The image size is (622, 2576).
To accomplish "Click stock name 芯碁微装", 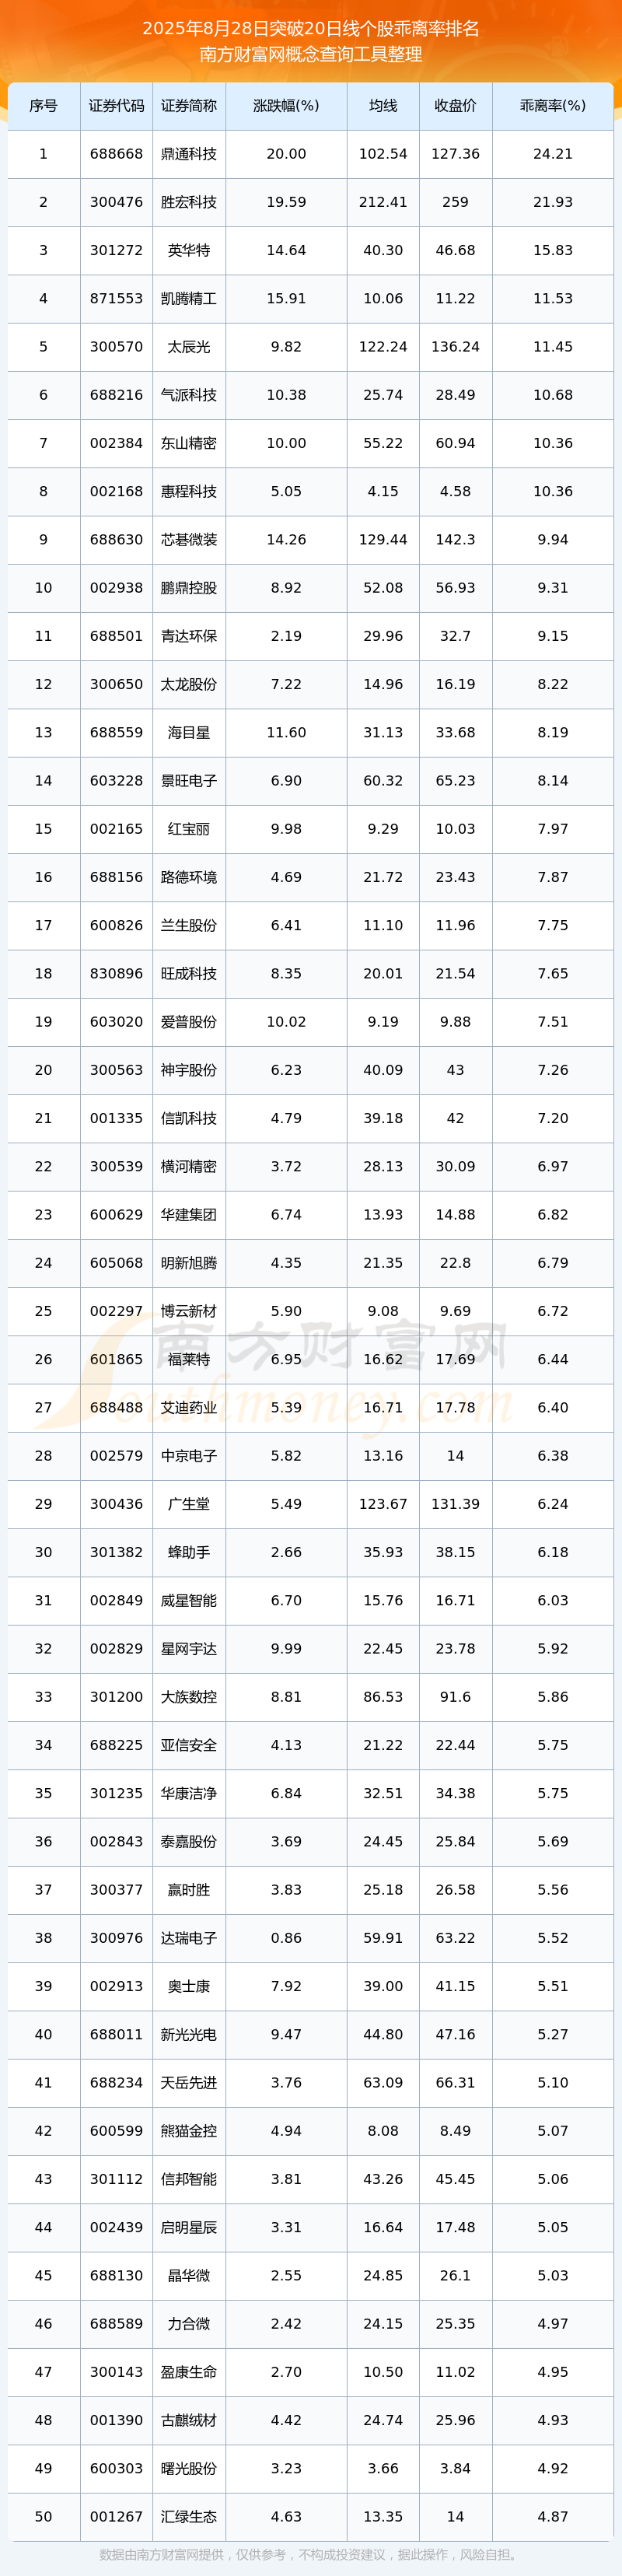I will click(x=189, y=540).
